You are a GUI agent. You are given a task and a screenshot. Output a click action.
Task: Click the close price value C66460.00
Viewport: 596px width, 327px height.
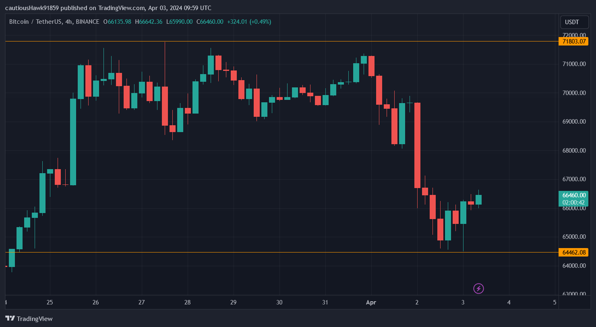[209, 22]
